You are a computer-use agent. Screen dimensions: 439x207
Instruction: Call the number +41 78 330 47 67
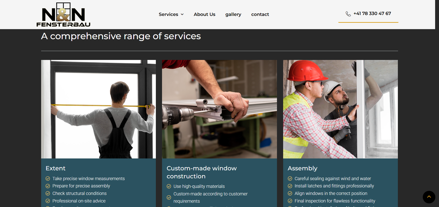372,13
